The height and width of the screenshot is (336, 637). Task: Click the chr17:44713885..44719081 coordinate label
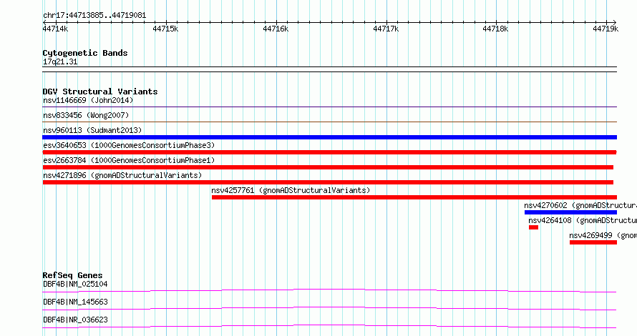point(94,16)
